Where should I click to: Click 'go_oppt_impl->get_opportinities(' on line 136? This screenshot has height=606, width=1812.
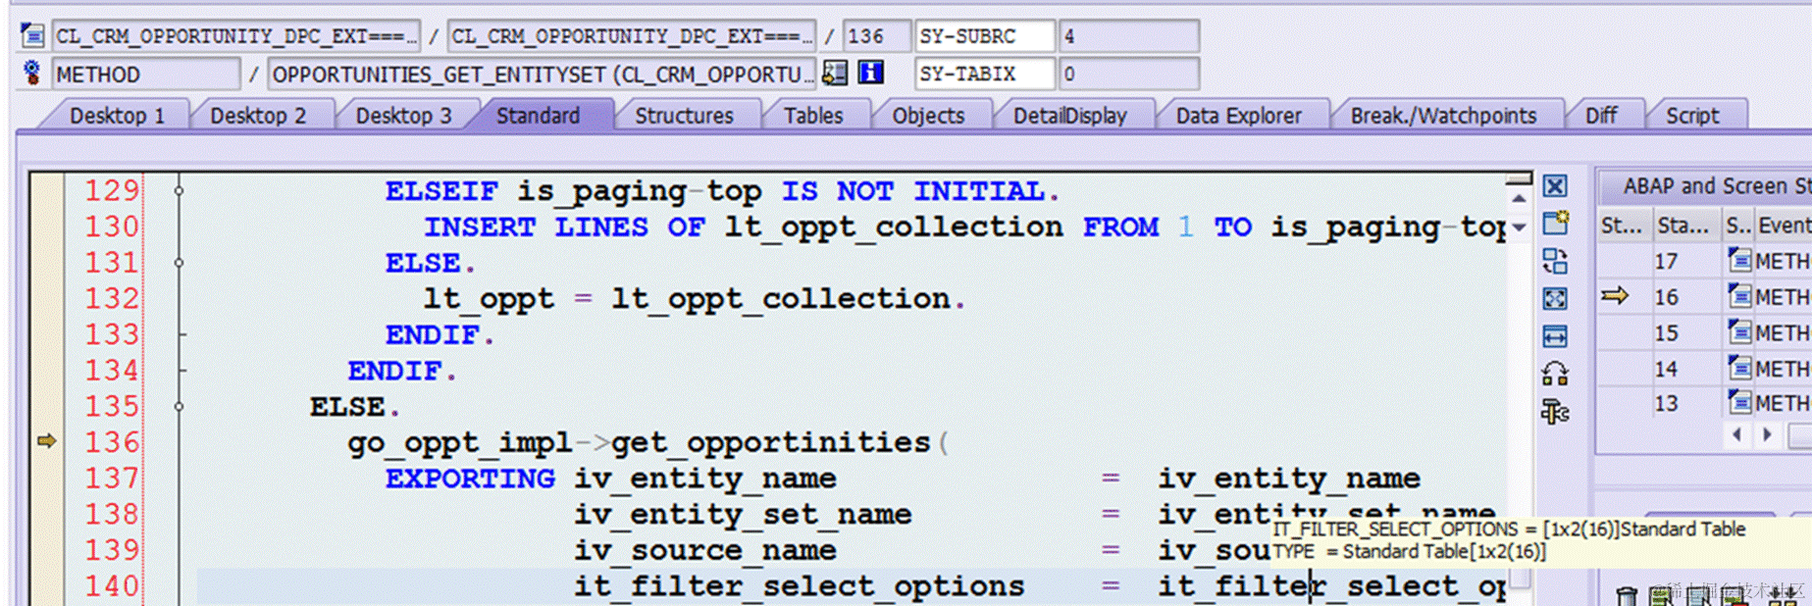click(x=648, y=443)
